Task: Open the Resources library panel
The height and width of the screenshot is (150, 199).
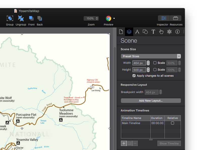Action: [x=176, y=18]
